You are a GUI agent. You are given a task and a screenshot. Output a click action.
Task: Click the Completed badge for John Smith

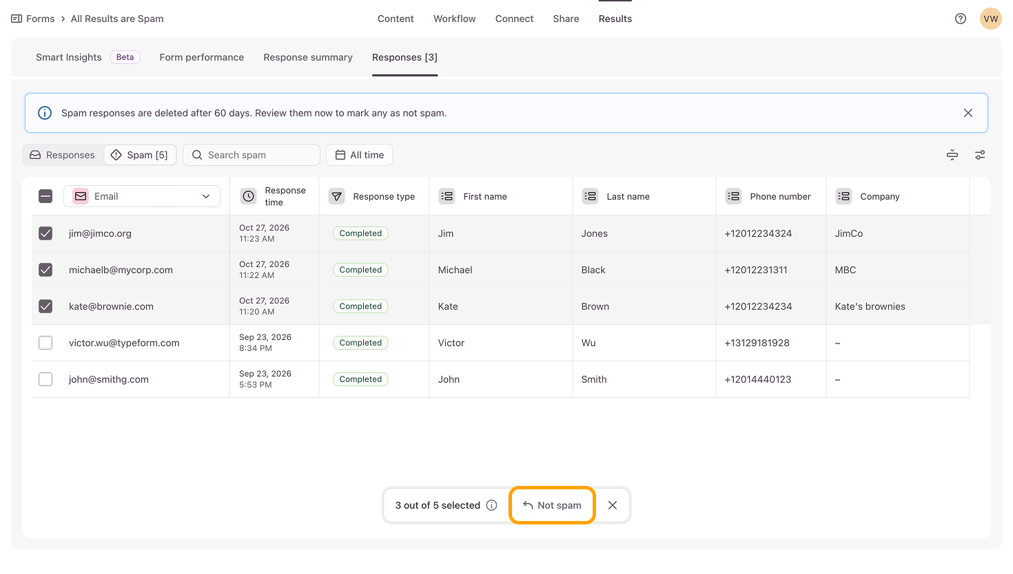click(360, 379)
